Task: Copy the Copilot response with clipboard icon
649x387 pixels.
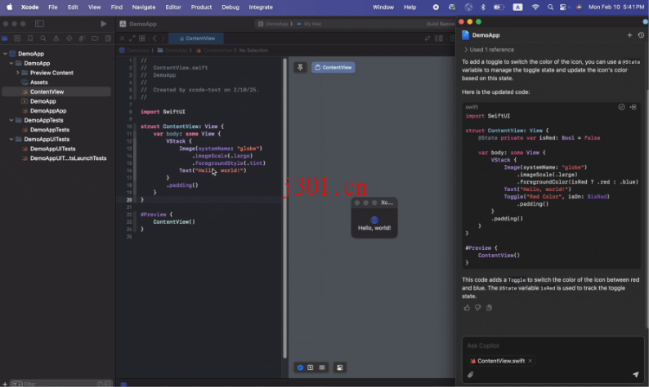Action: tap(490, 308)
